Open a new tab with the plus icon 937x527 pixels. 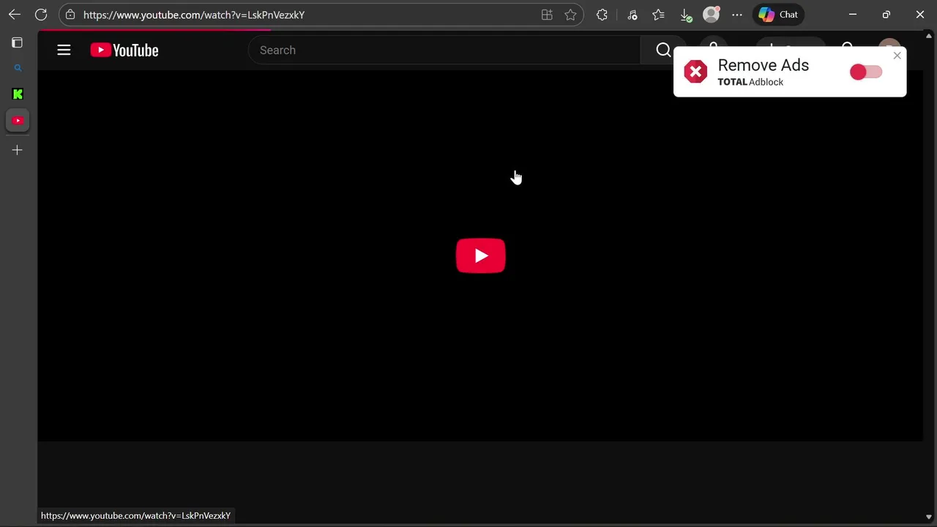18,150
